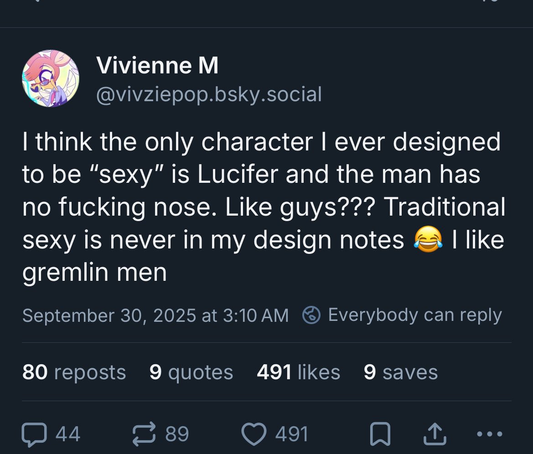Open the 9 saves count
The height and width of the screenshot is (454, 533).
pos(400,372)
